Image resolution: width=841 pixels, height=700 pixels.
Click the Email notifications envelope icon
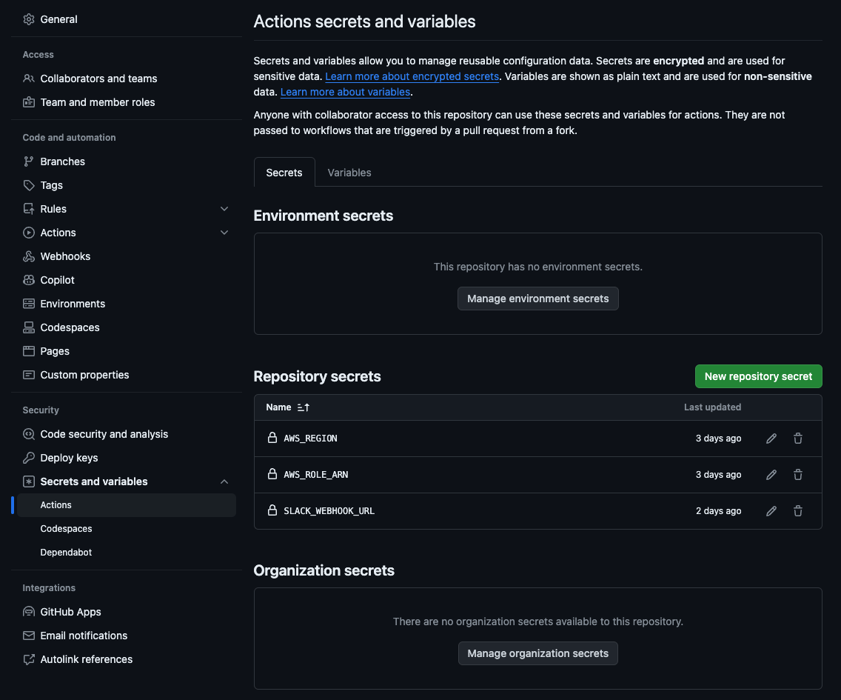[28, 636]
